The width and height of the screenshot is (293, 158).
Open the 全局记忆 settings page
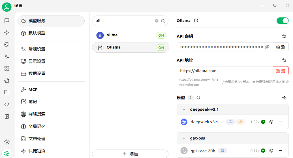coord(51,126)
